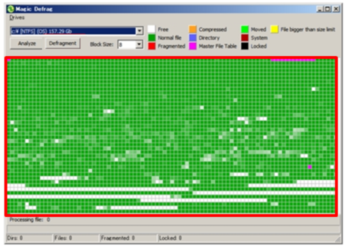
Task: Click the orange Compressed legend swatch
Action: tap(193, 29)
